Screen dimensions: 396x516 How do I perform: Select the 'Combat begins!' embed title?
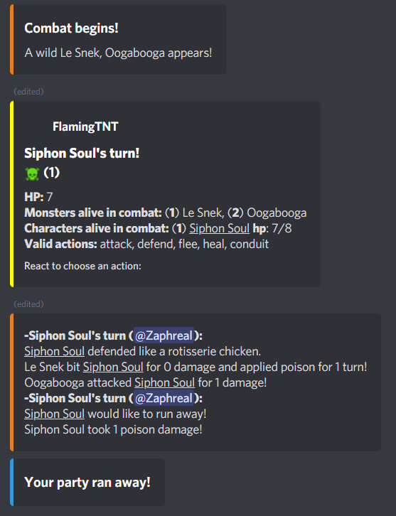click(71, 28)
